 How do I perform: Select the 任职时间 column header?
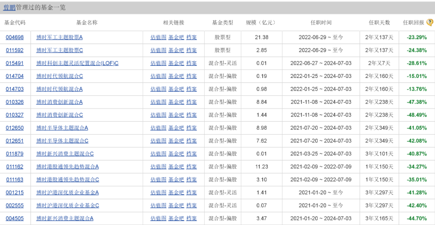[321, 22]
